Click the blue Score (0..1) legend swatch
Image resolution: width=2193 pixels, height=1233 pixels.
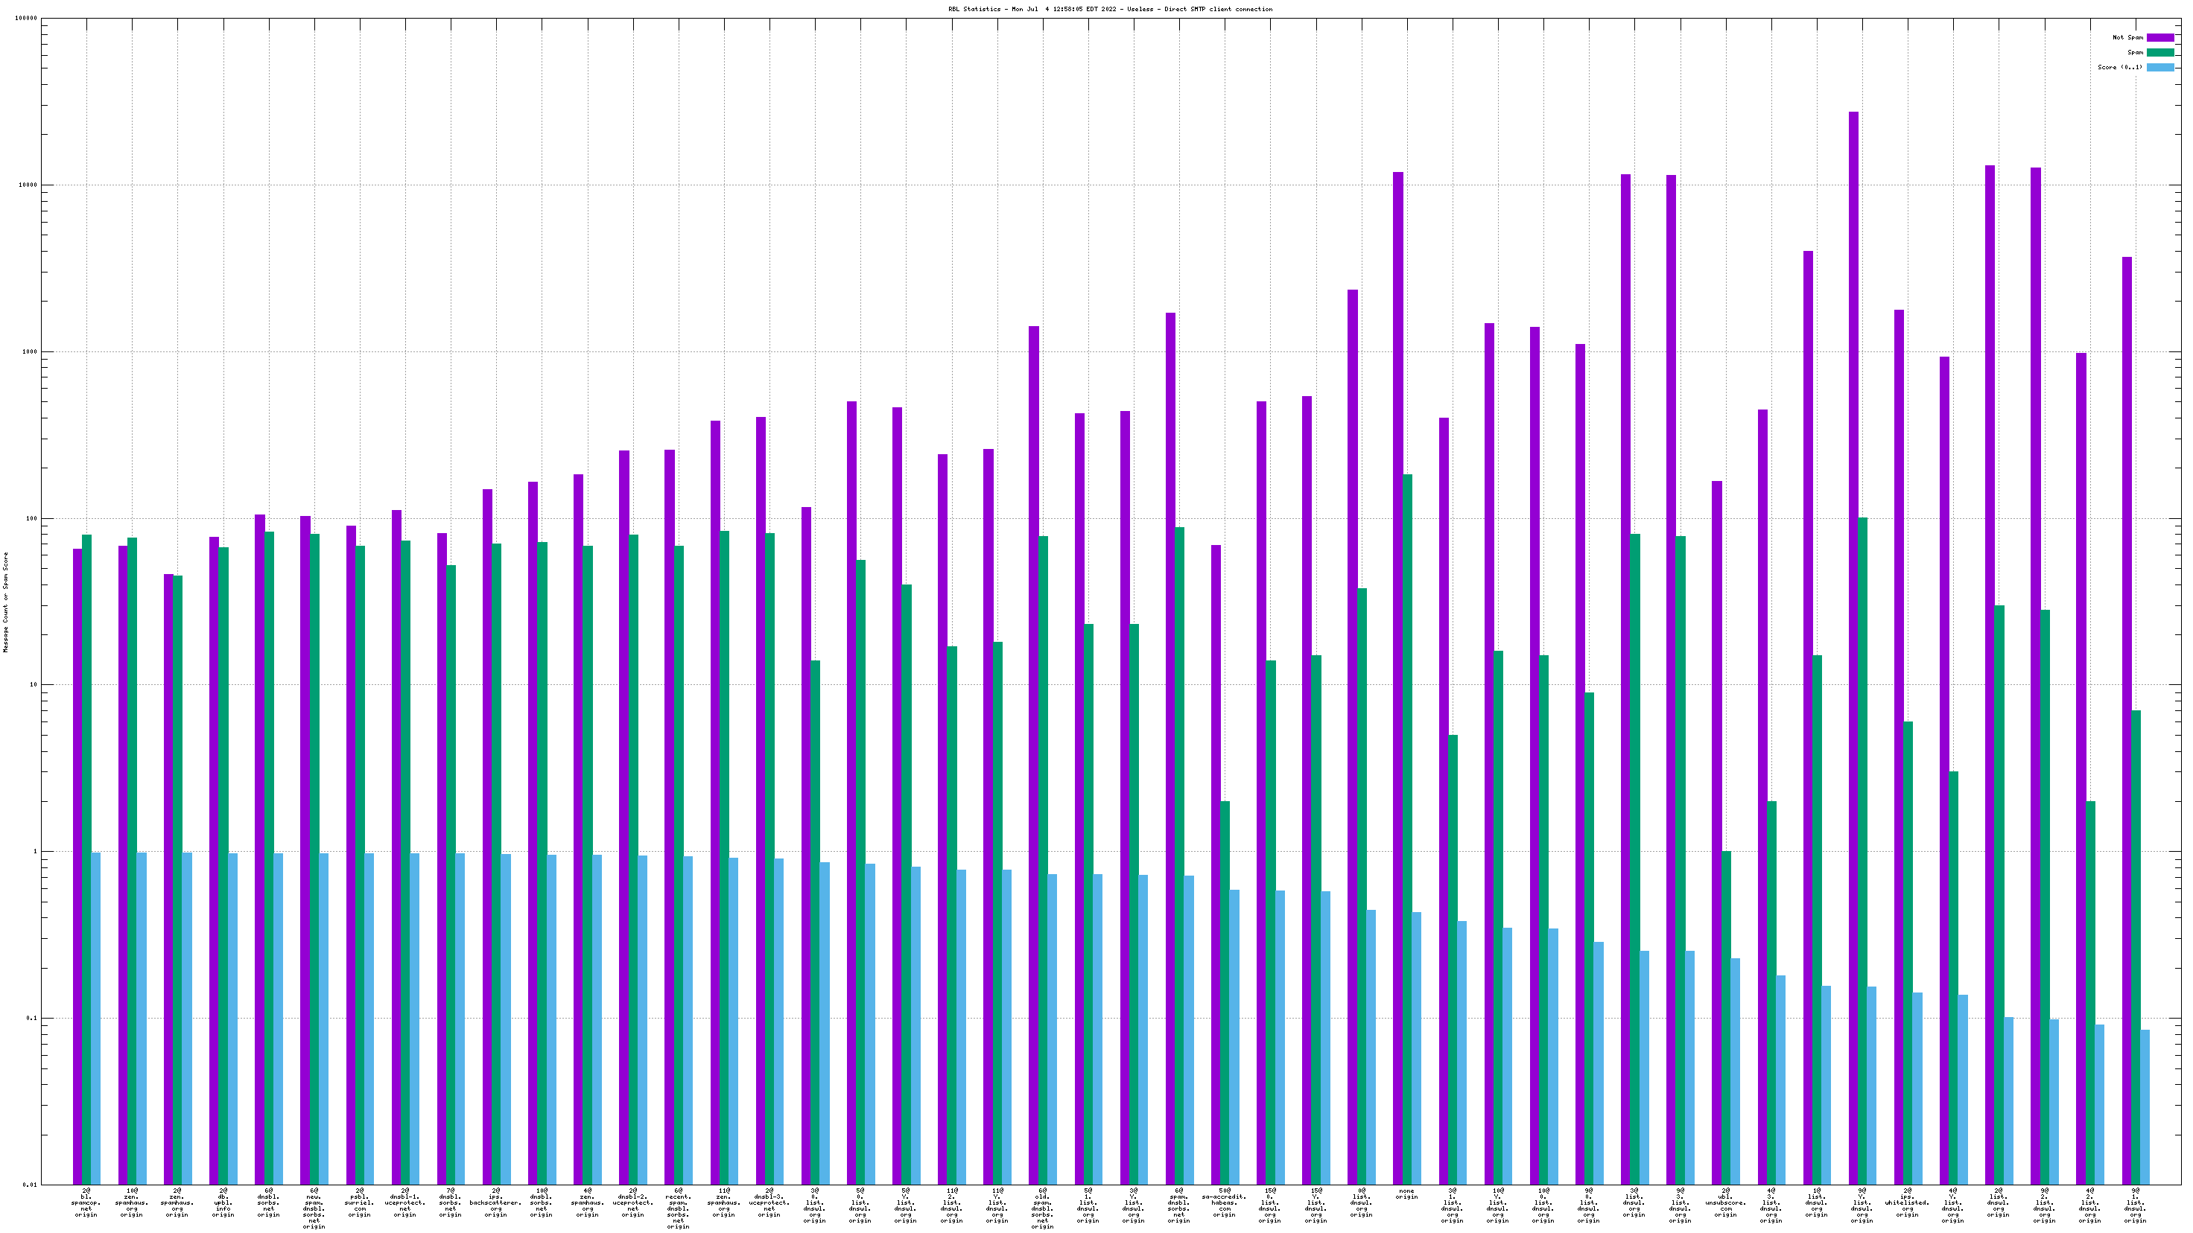2159,67
